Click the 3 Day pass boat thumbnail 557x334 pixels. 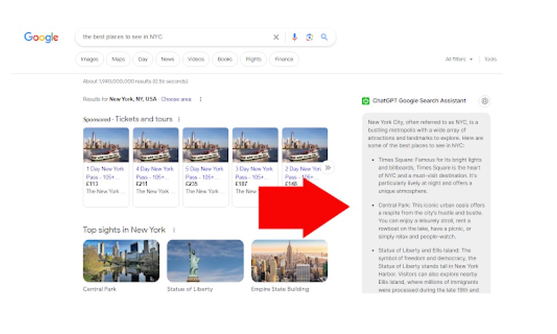256,145
